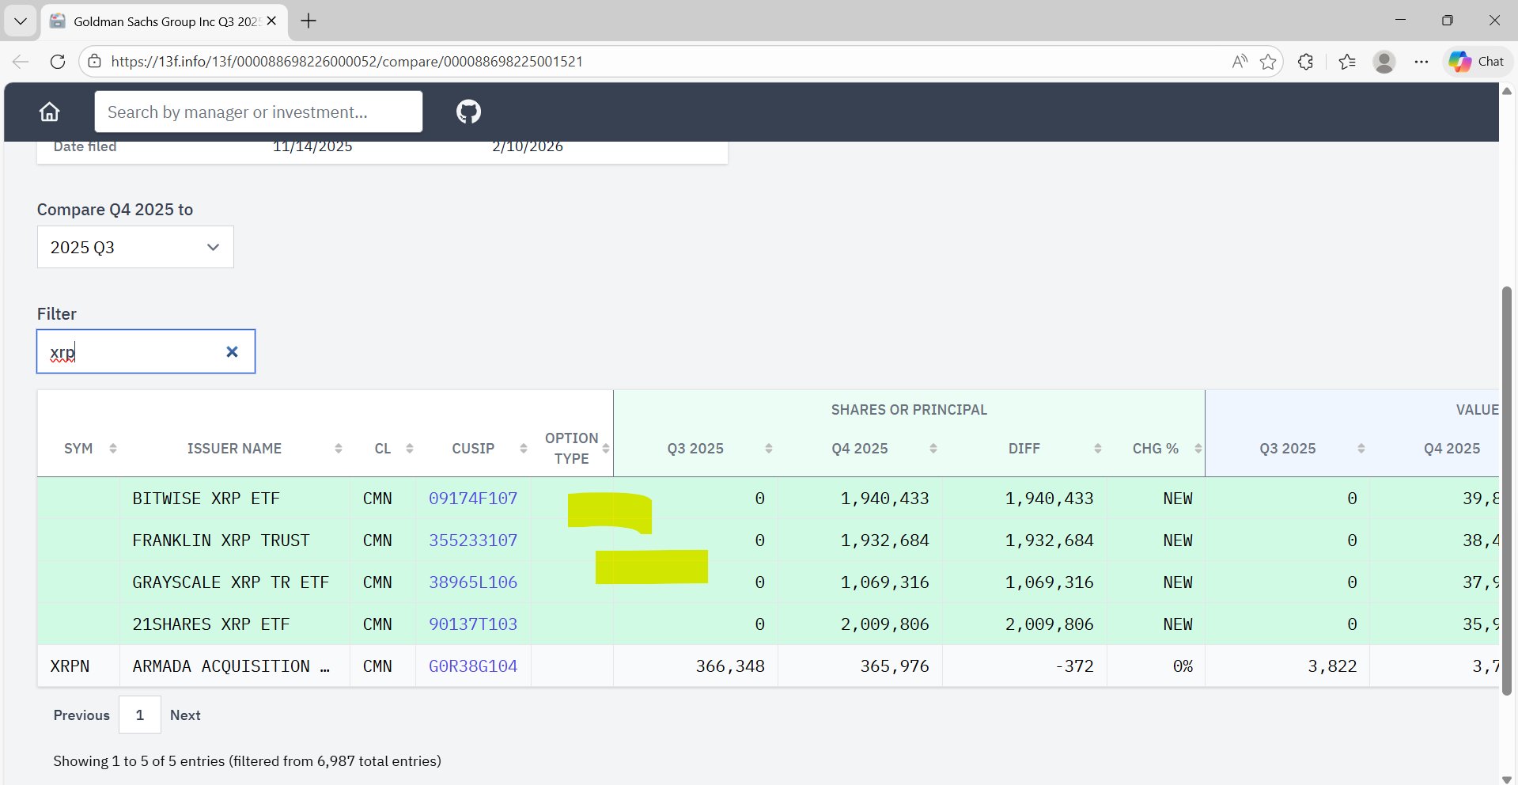Click the Next pagination button
Viewport: 1518px width, 785px height.
185,715
